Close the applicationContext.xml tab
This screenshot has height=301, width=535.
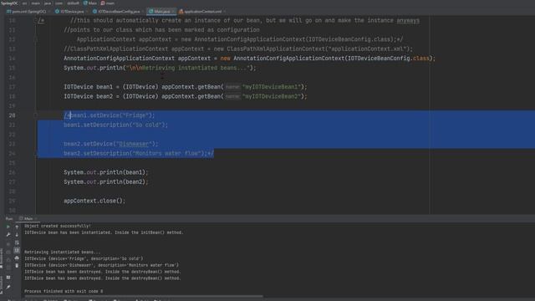coord(225,12)
